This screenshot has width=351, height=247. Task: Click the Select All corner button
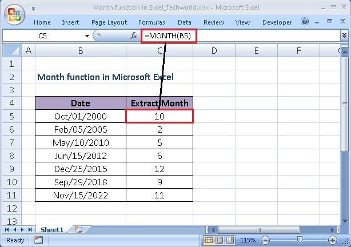pyautogui.click(x=12, y=51)
